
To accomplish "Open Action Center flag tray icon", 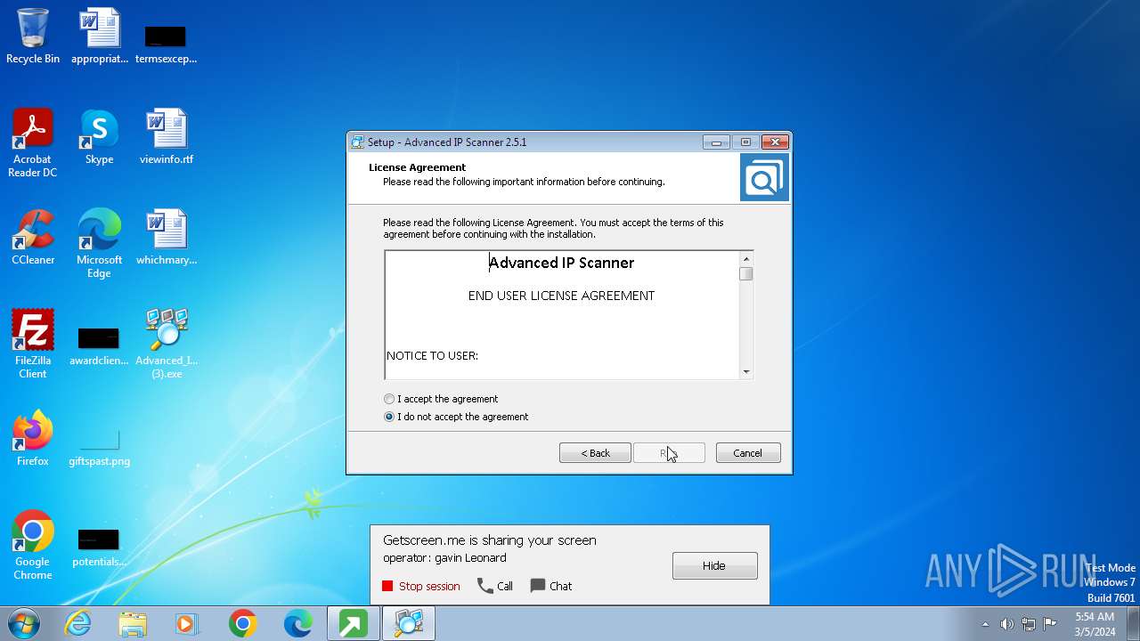I will pyautogui.click(x=1050, y=624).
